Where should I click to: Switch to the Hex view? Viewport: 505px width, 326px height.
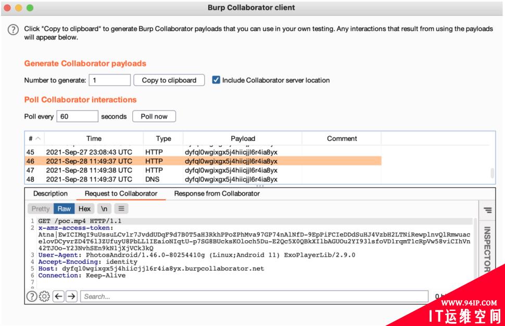point(84,208)
